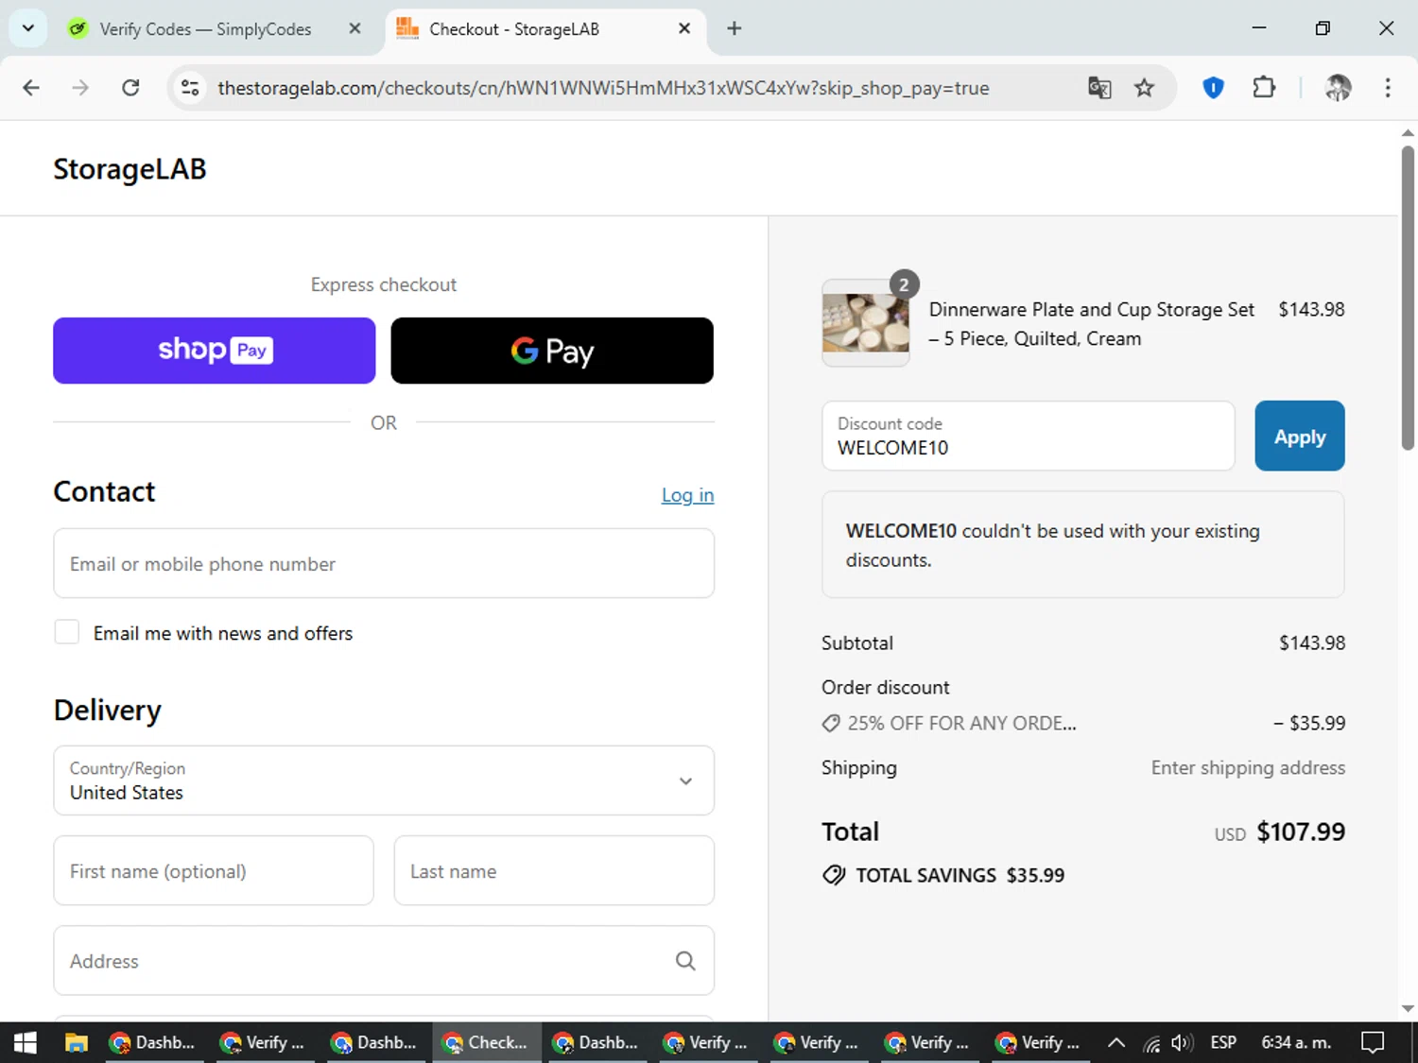
Task: Open File Explorer from the taskbar
Action: [77, 1042]
